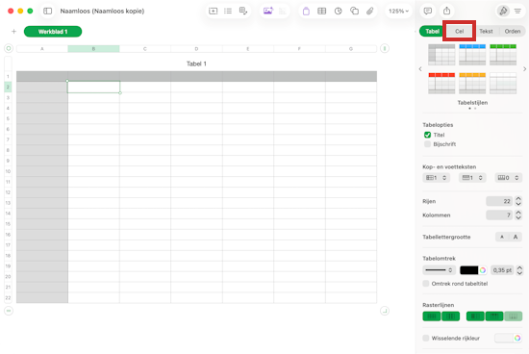
Task: Add a new sheet with plus icon
Action: pyautogui.click(x=13, y=32)
